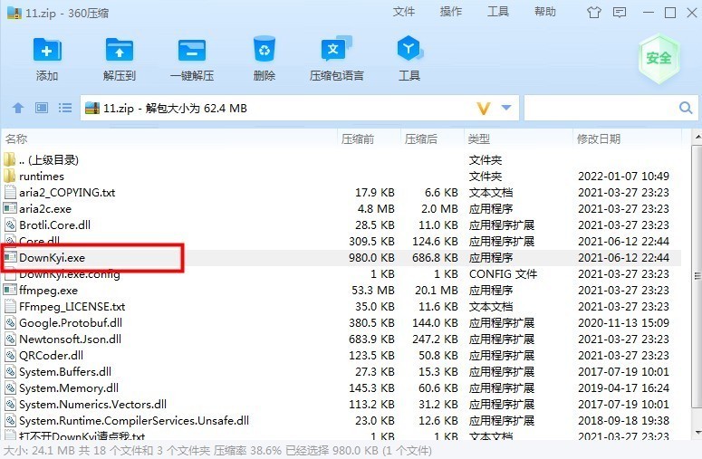Open the 文件 menu

pos(404,12)
